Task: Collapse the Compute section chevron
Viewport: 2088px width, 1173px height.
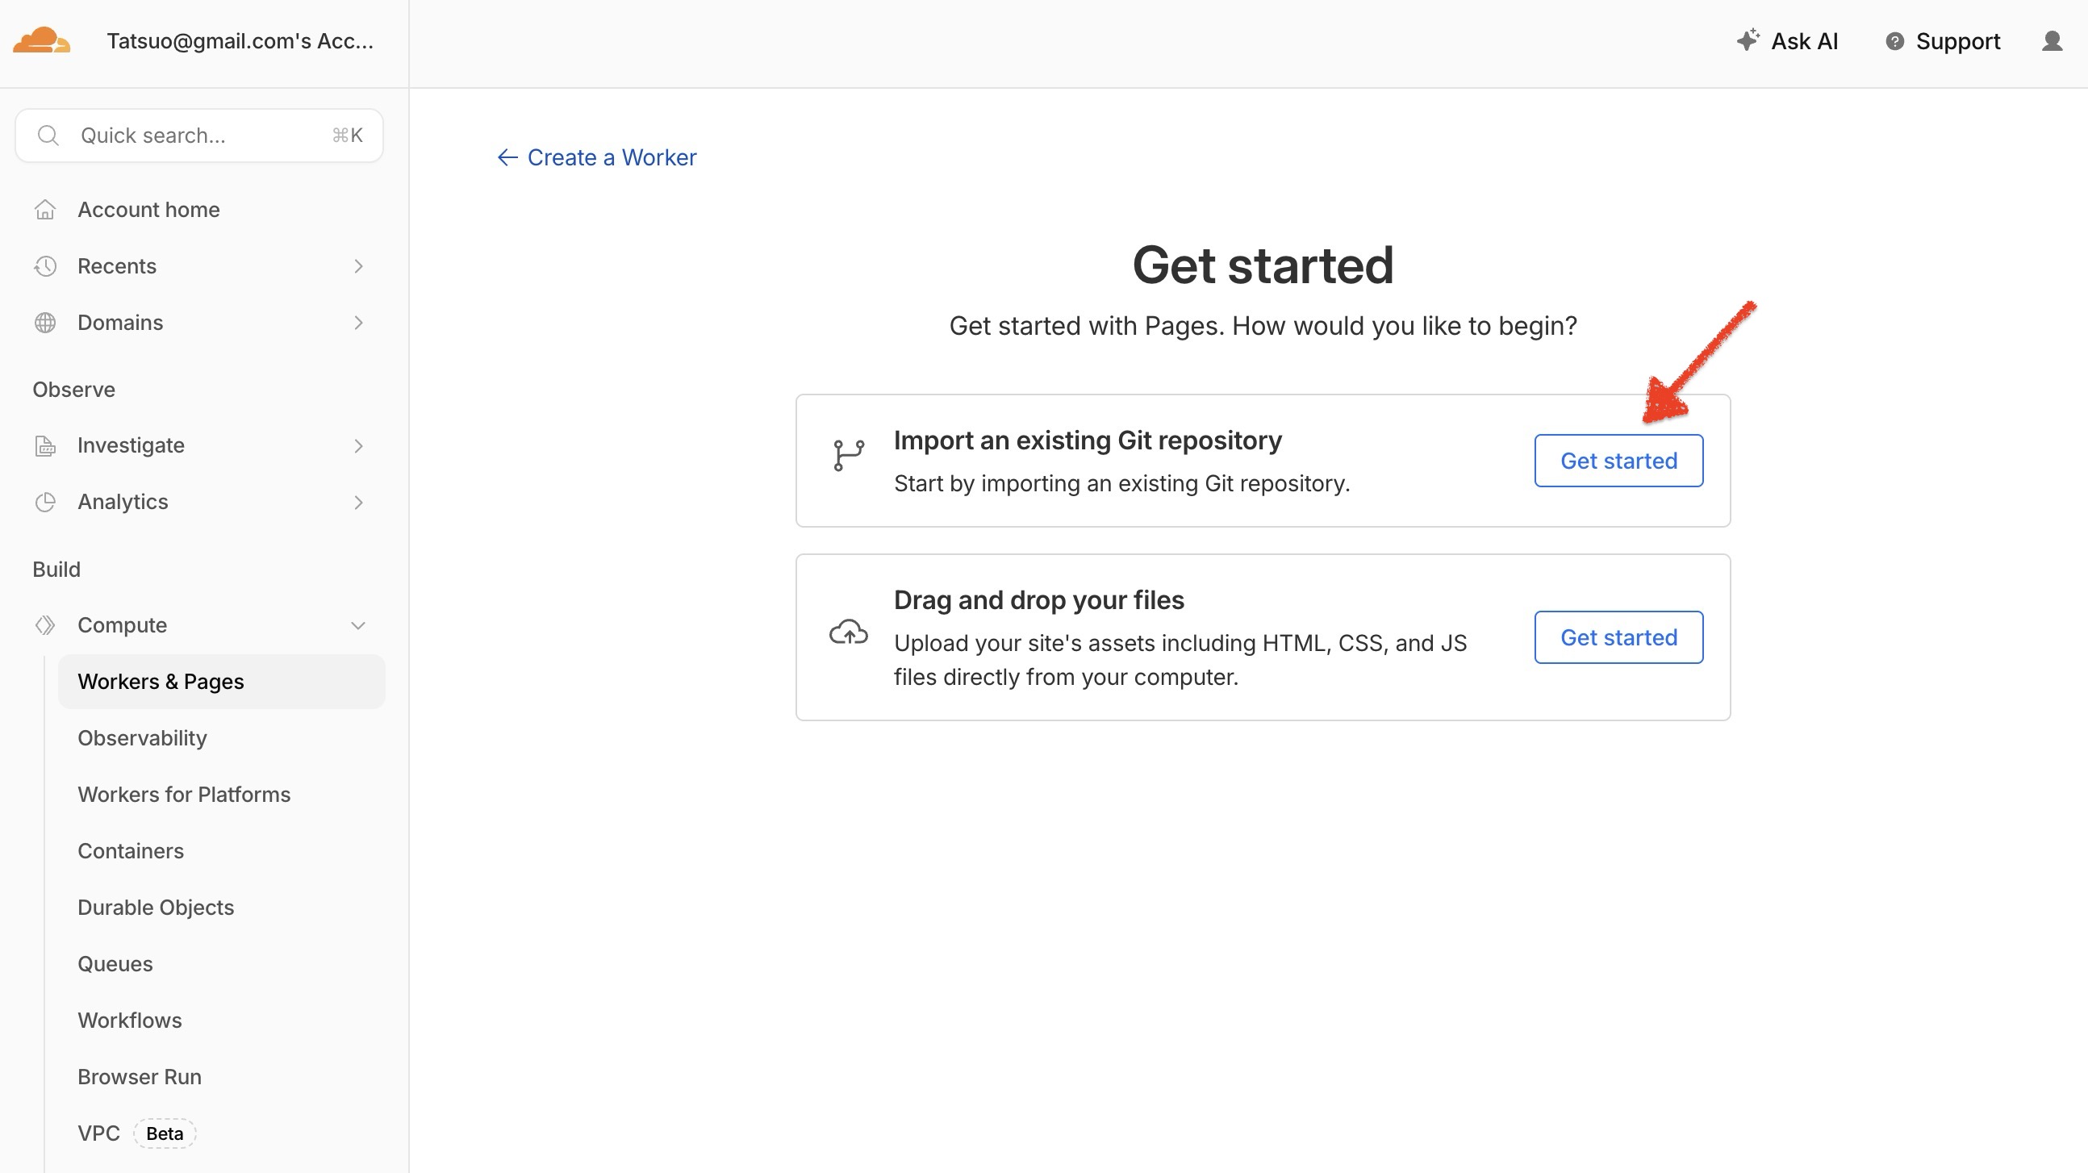Action: pyautogui.click(x=358, y=625)
